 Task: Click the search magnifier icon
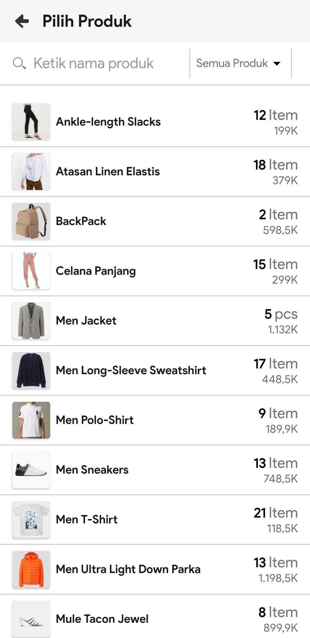click(x=19, y=63)
